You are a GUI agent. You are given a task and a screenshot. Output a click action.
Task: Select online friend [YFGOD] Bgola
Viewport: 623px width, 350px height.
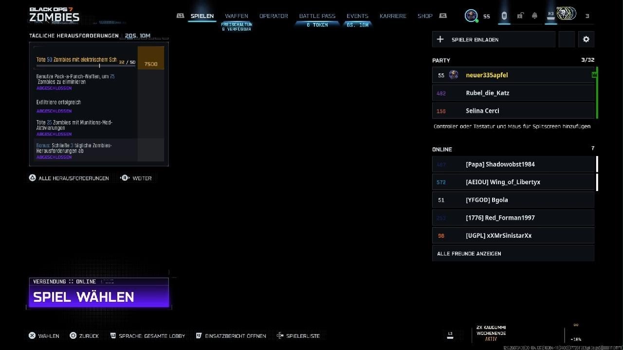513,200
